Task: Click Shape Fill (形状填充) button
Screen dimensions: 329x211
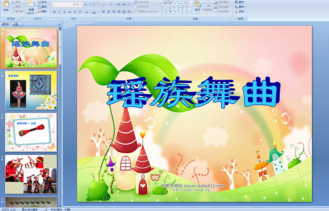Action: tap(222, 2)
